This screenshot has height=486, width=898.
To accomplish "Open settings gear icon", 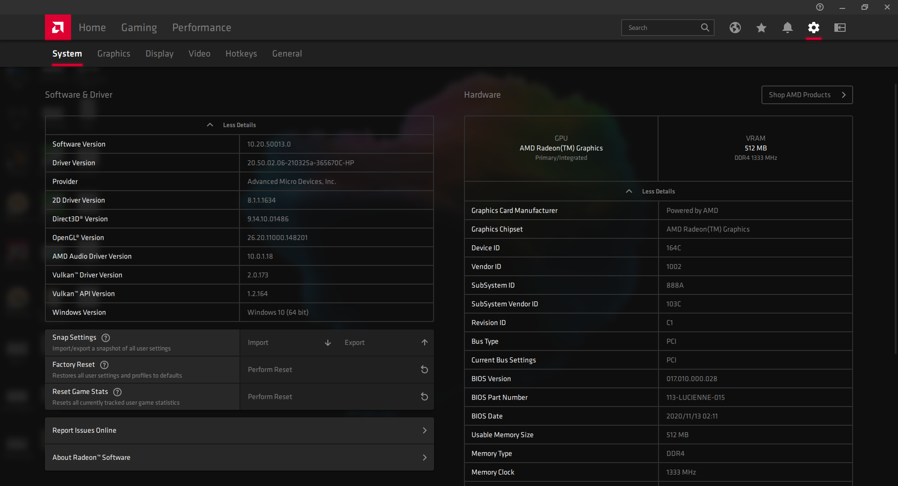I will tap(814, 28).
